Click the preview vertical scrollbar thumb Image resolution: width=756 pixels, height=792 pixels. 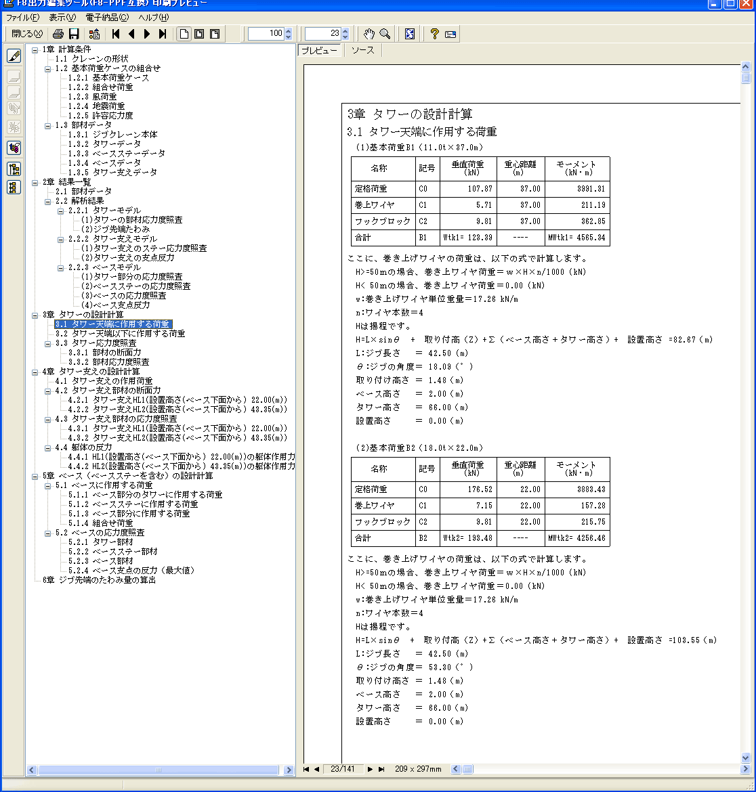click(x=746, y=78)
